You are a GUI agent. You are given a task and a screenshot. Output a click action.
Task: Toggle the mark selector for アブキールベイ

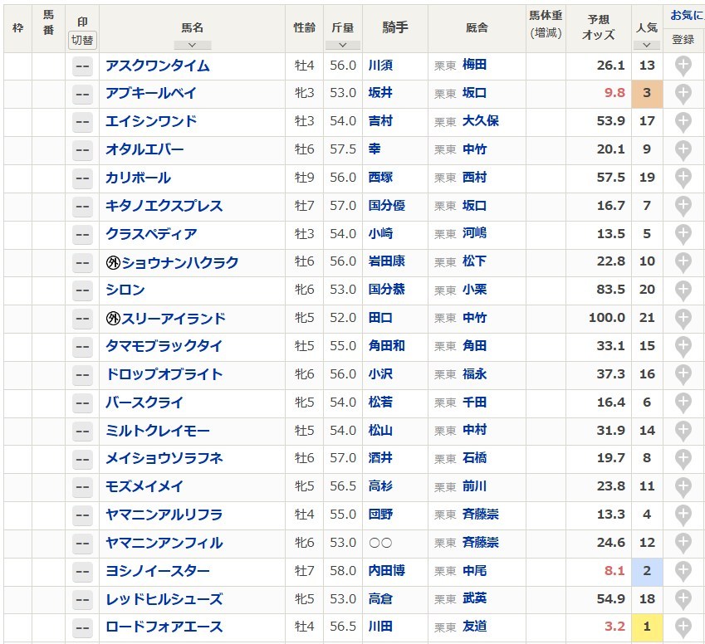click(82, 94)
